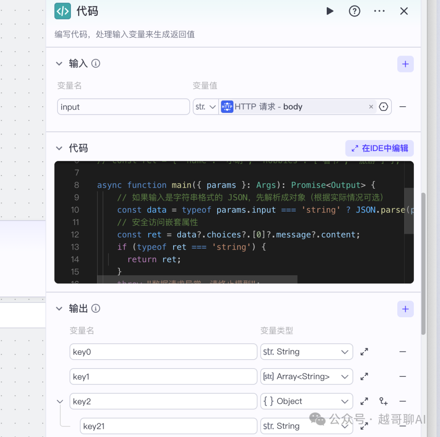Click code line 12 const ret

(238, 235)
